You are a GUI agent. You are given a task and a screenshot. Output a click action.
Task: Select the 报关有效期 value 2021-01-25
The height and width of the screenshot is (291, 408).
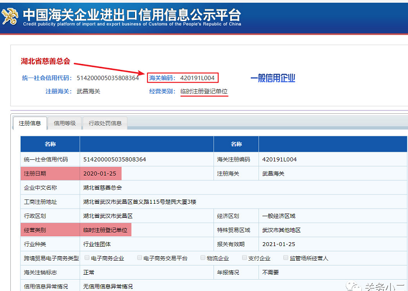click(x=279, y=244)
